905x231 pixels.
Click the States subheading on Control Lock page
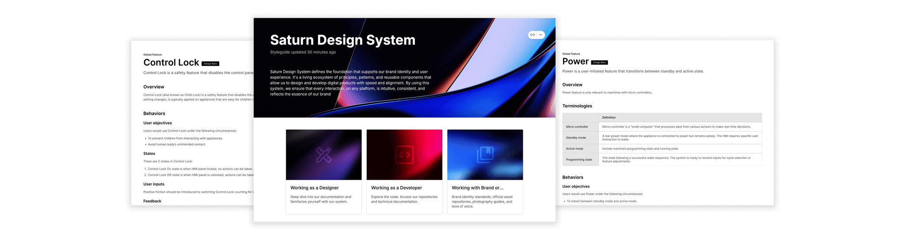pyautogui.click(x=149, y=154)
